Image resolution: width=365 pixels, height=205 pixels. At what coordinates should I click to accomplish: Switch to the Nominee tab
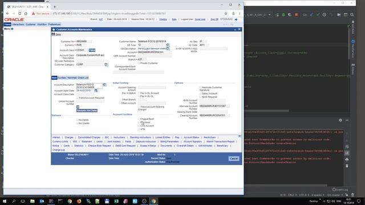pyautogui.click(x=72, y=77)
